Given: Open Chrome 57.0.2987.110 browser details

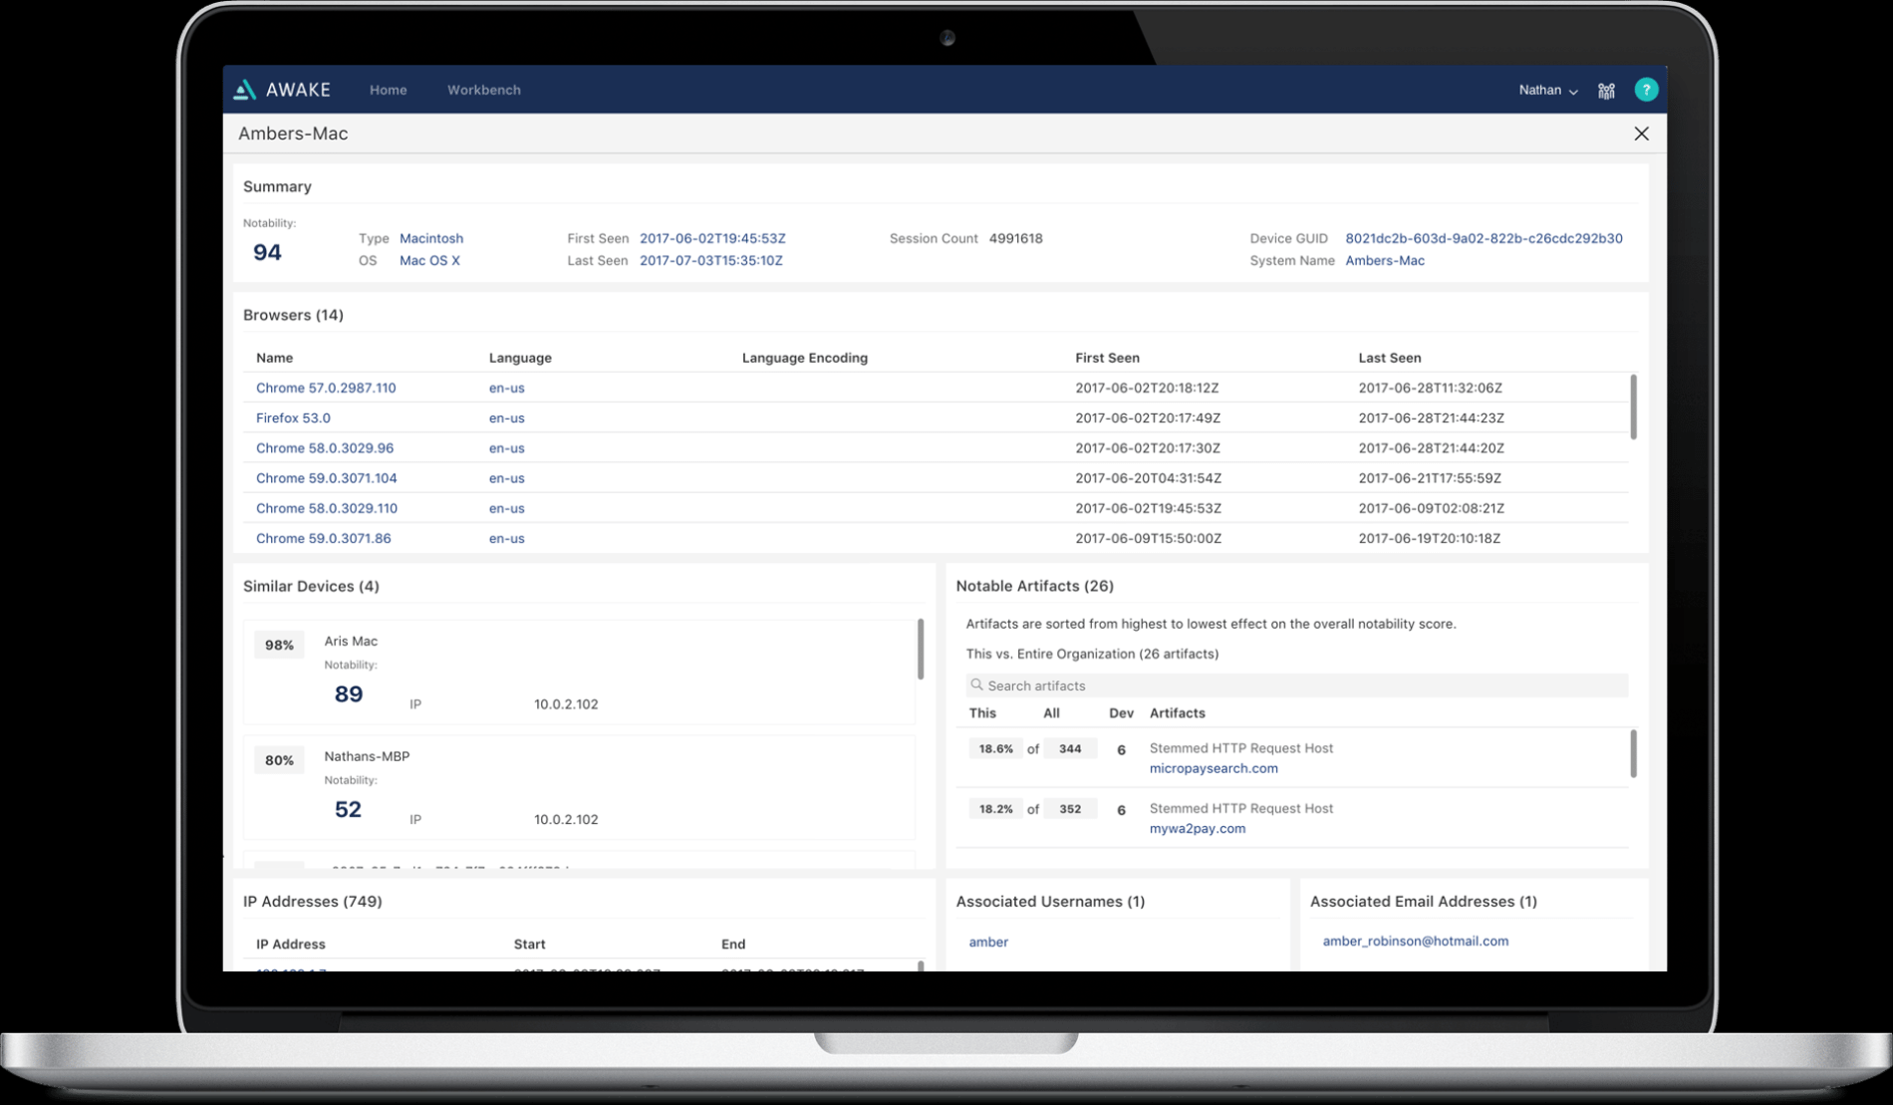Looking at the screenshot, I should [326, 388].
